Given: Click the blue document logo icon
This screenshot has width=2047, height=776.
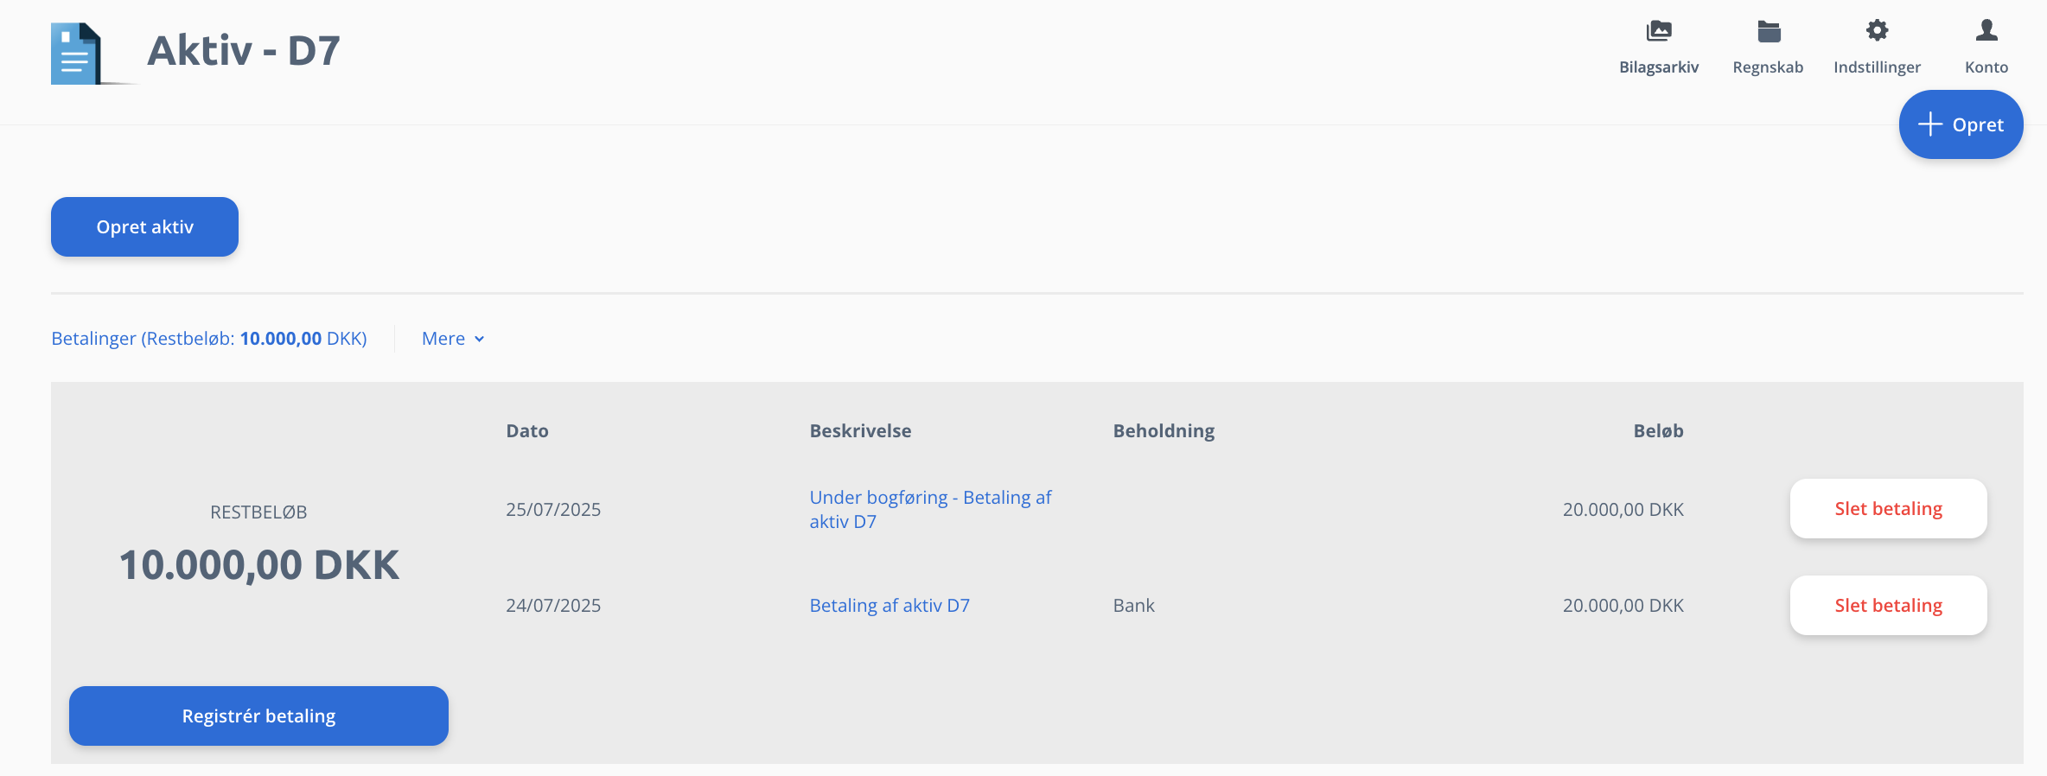Looking at the screenshot, I should (78, 54).
